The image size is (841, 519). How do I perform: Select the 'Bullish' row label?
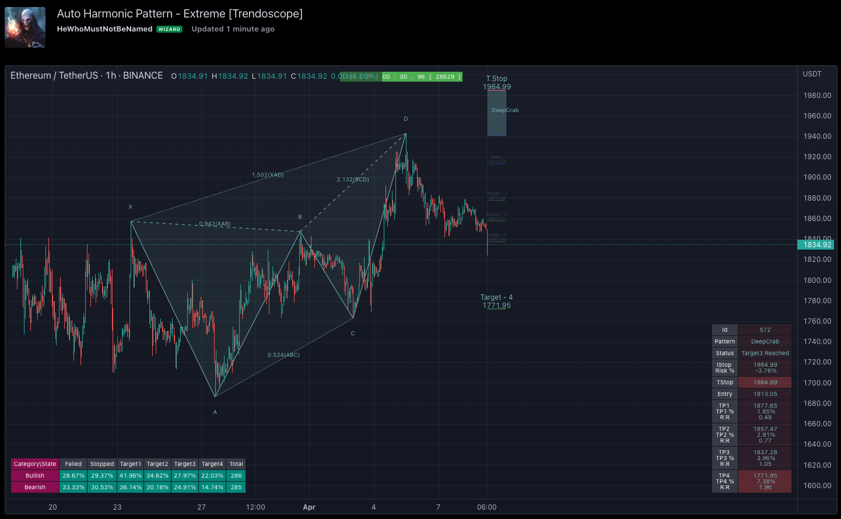click(x=35, y=476)
